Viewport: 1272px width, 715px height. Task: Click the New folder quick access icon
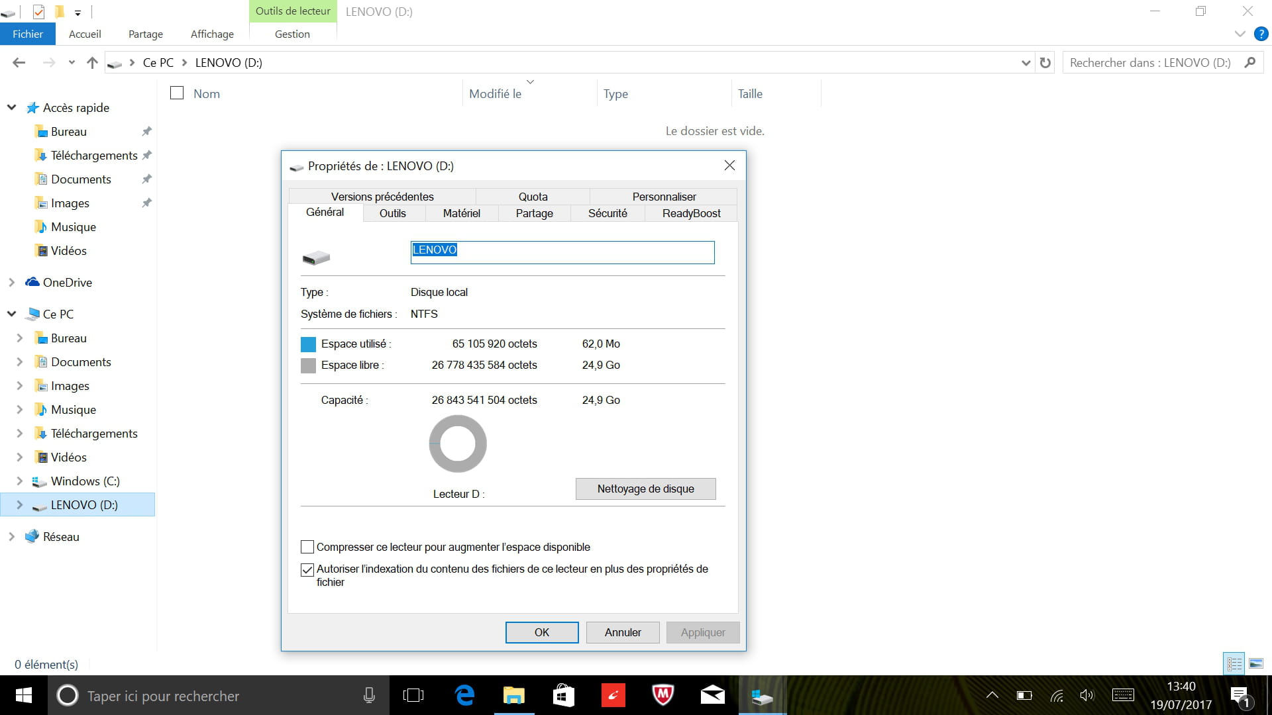tap(59, 11)
